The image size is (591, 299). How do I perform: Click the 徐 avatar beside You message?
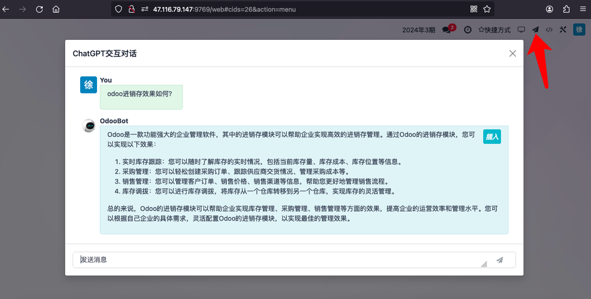click(88, 84)
